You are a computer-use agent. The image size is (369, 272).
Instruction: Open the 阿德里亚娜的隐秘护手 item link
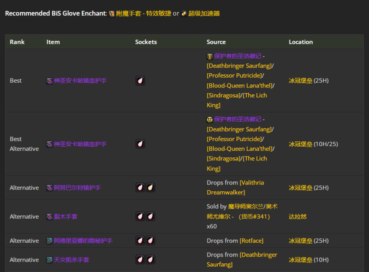point(83,241)
